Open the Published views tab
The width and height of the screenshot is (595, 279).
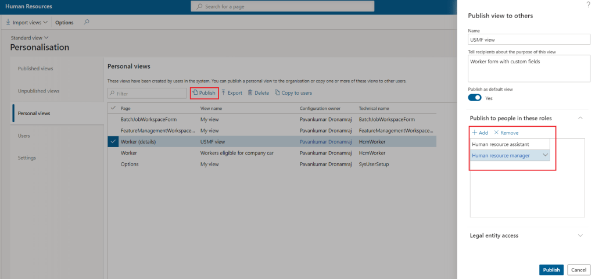coord(35,69)
